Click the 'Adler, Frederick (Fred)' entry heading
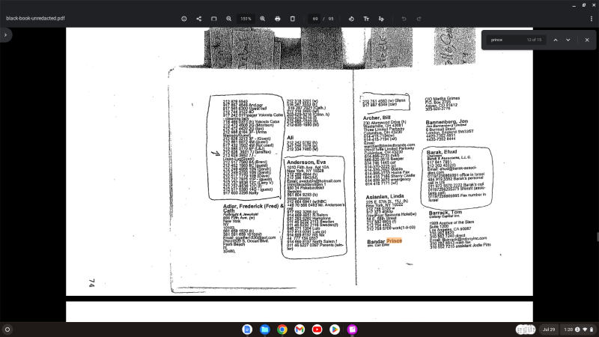 pyautogui.click(x=253, y=207)
